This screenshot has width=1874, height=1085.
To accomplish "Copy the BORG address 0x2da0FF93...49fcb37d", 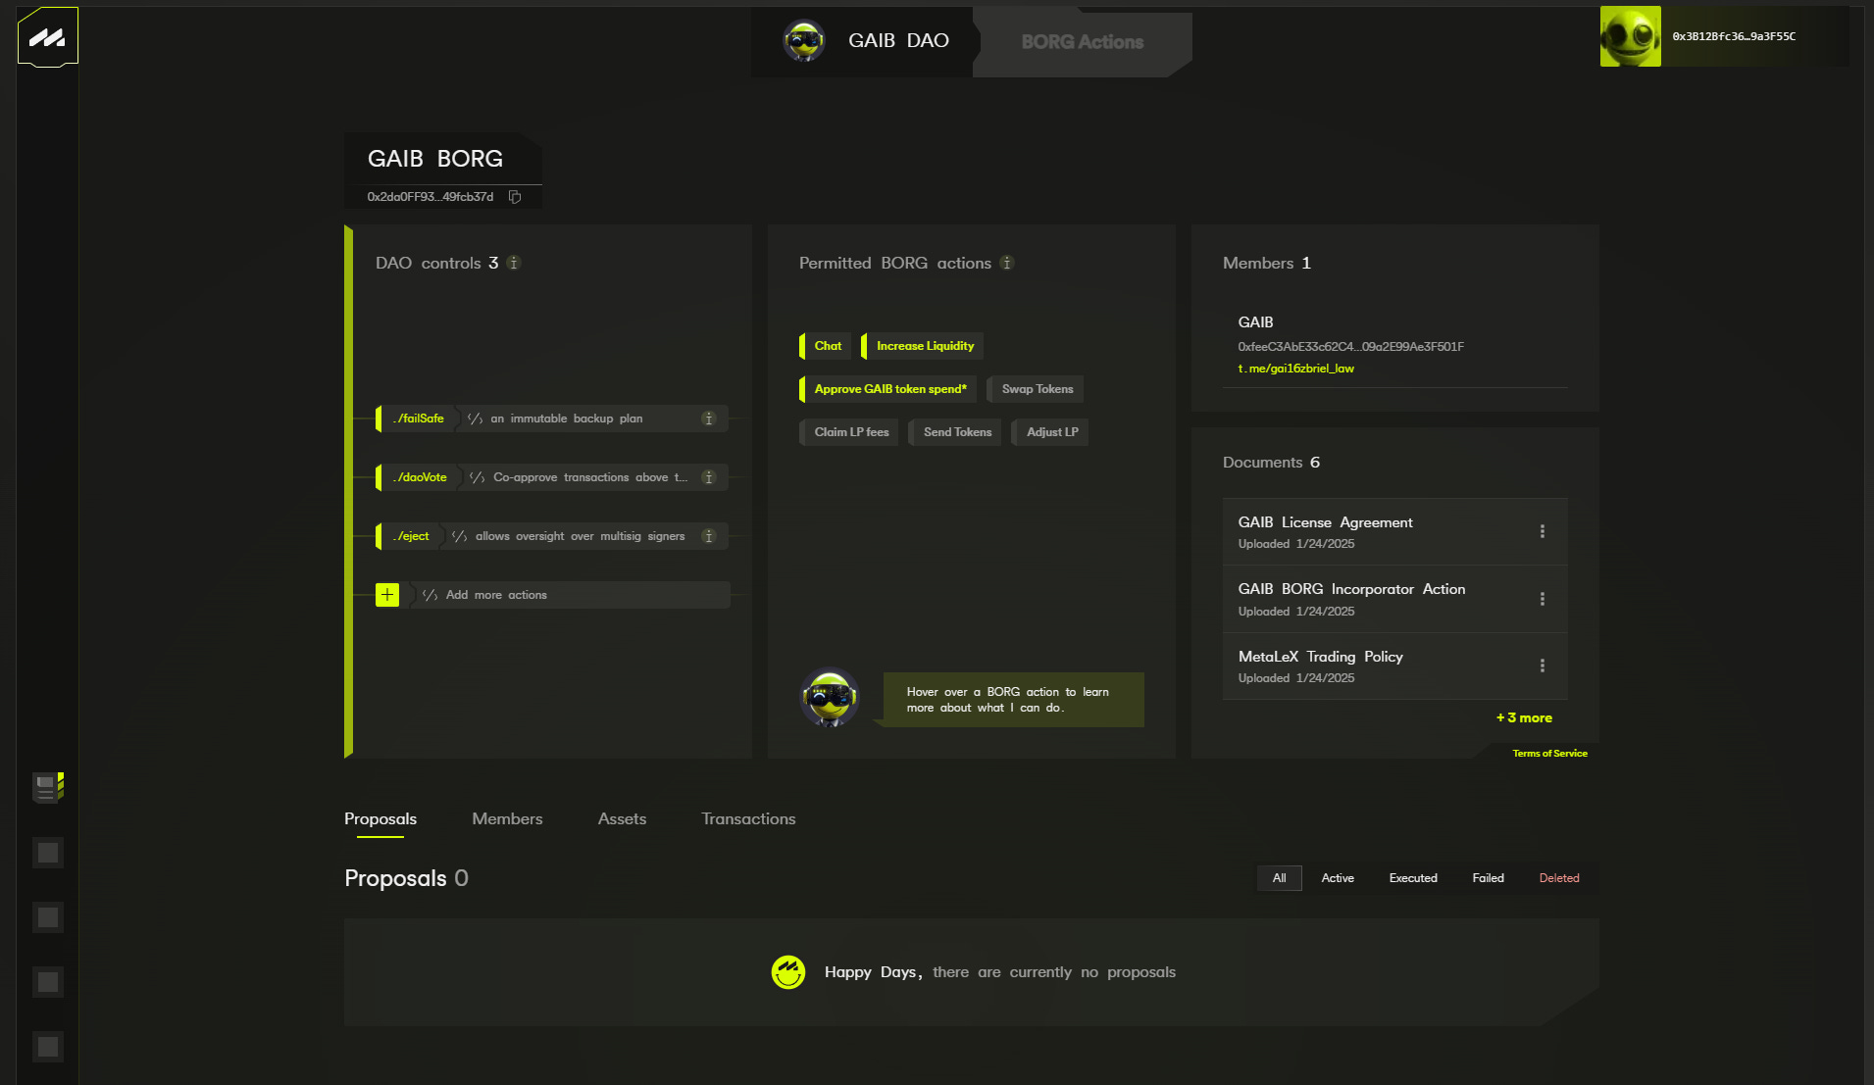I will click(x=515, y=197).
